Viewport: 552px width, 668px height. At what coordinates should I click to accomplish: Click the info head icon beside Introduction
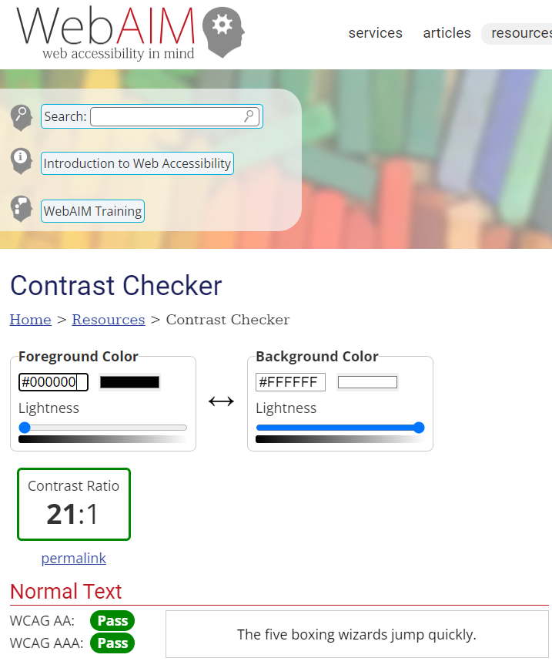click(x=22, y=161)
